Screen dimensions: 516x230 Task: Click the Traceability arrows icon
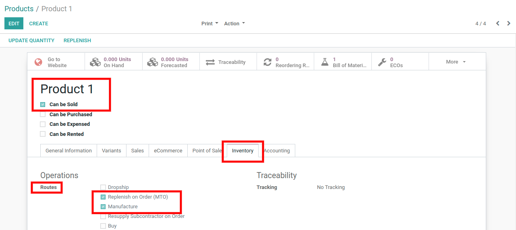click(210, 62)
